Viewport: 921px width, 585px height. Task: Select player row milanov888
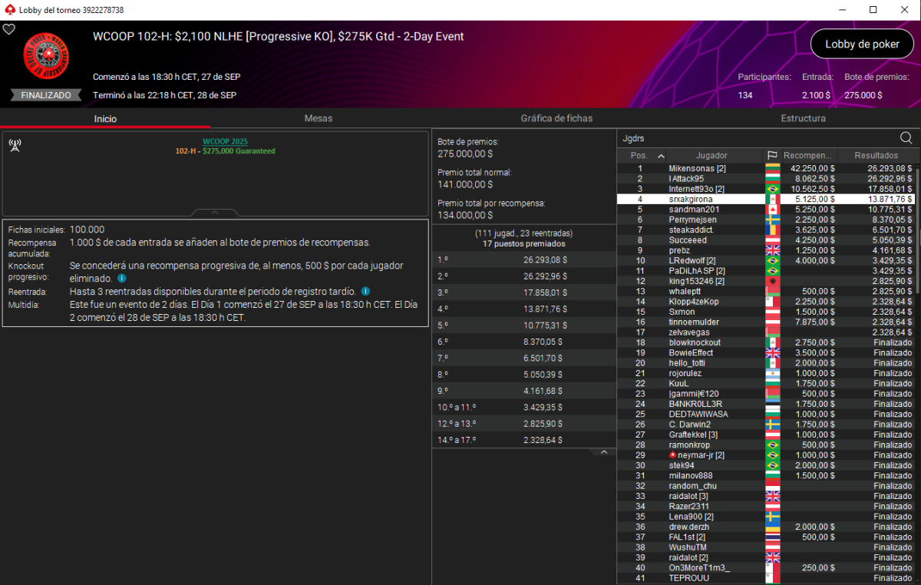pyautogui.click(x=766, y=475)
